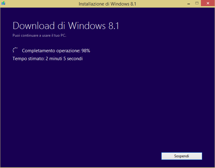
Task: Click the installer icon in title bar
Action: (3, 3)
